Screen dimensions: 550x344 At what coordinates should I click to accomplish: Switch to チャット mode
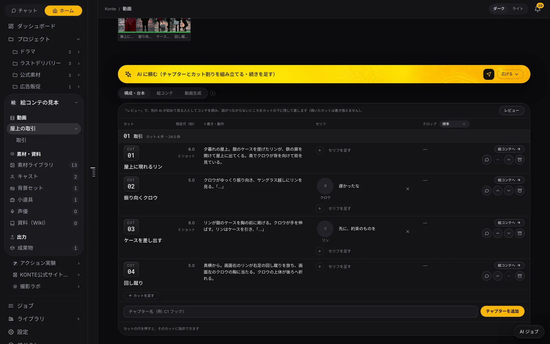pos(24,11)
